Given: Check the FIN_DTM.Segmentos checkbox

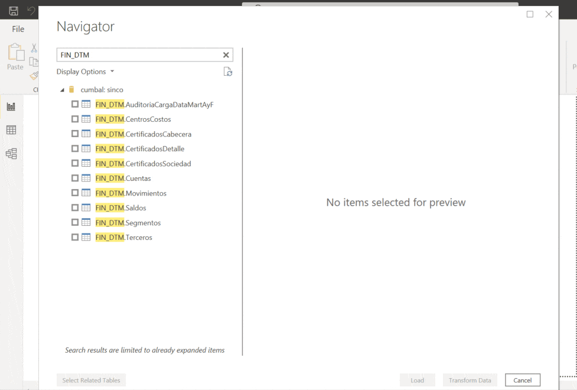Looking at the screenshot, I should tap(75, 222).
